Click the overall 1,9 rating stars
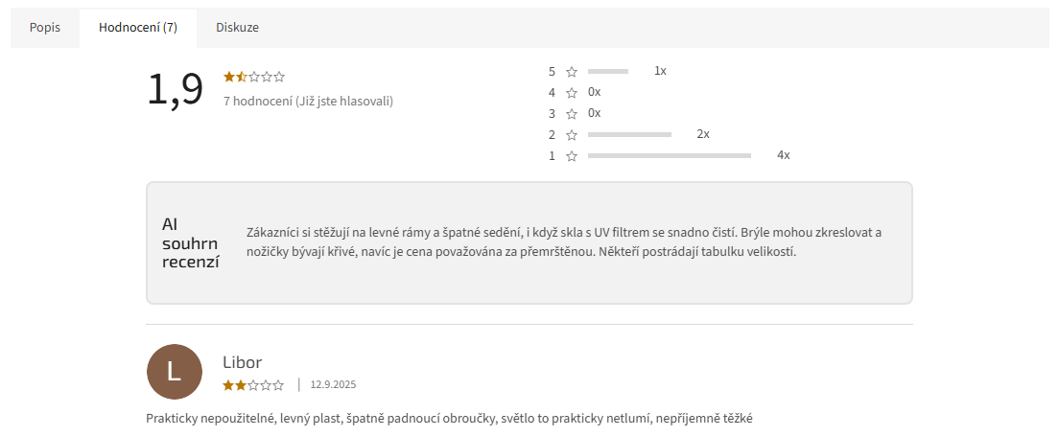 pos(254,77)
